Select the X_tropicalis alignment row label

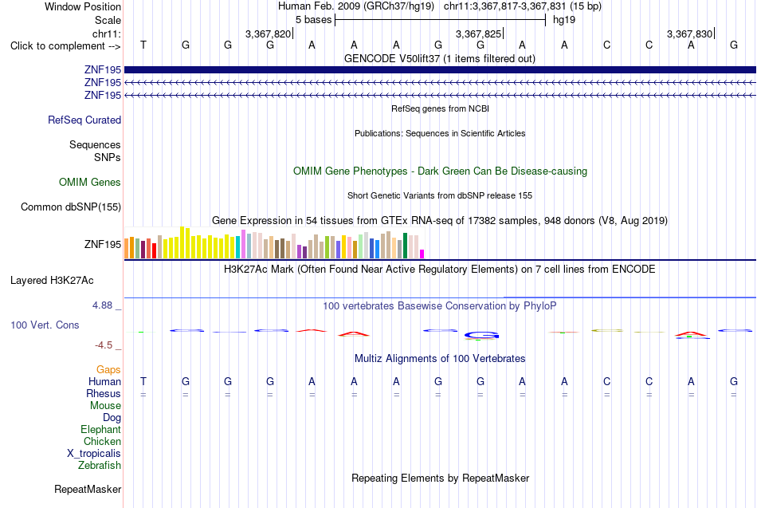[94, 454]
